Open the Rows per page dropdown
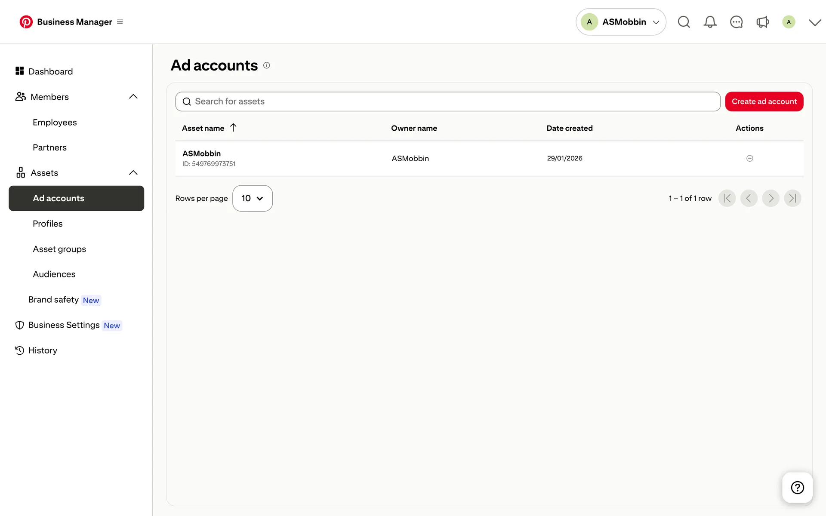826x516 pixels. [253, 198]
